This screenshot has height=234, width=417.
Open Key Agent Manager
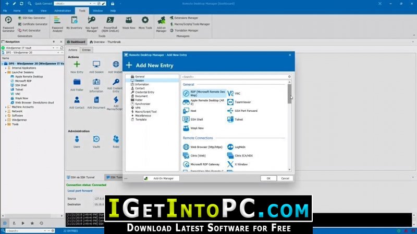coord(92,24)
